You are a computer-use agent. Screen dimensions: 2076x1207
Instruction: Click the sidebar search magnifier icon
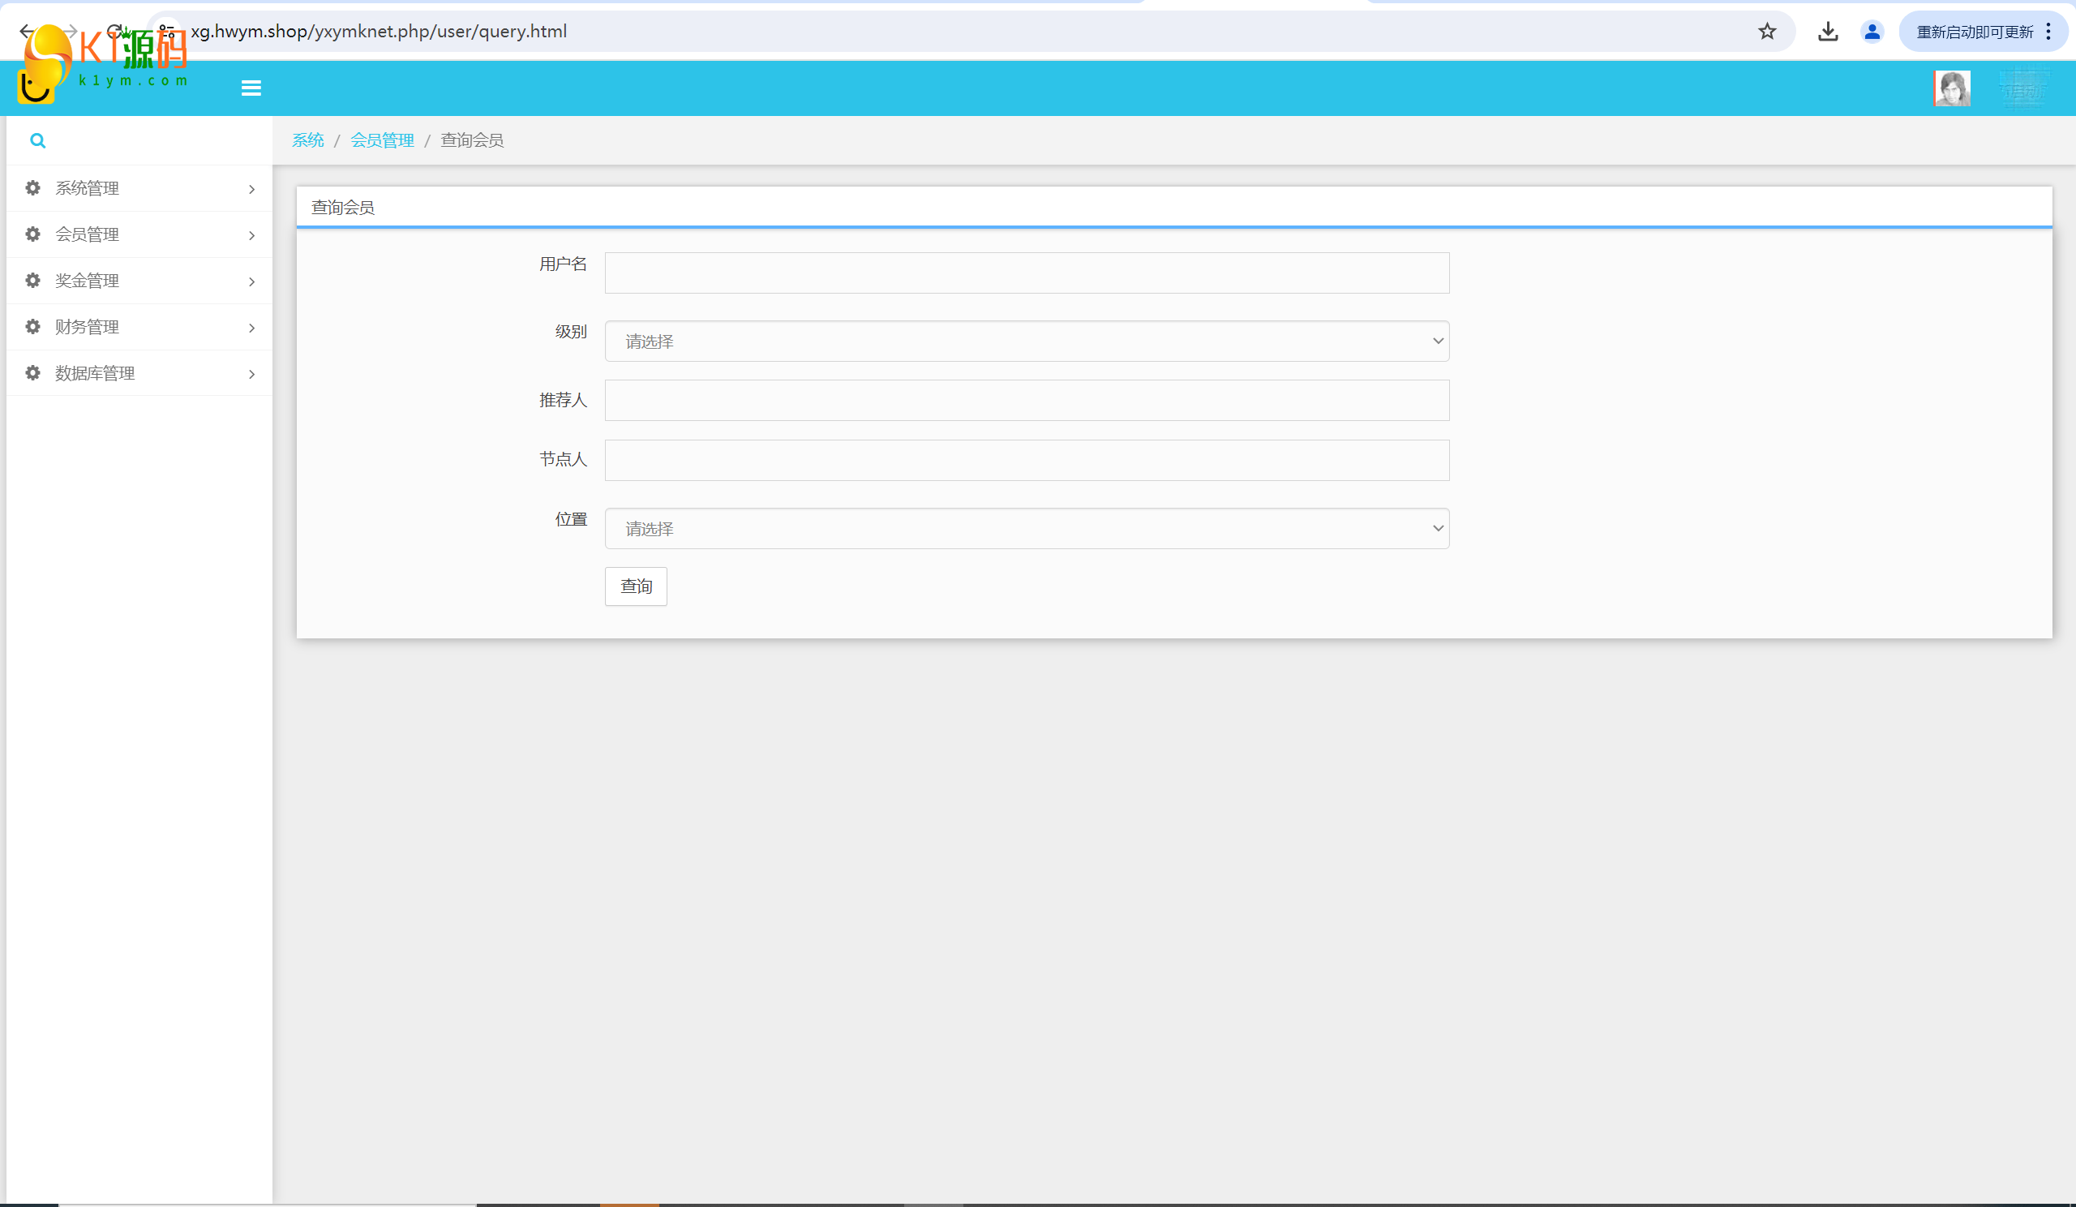pyautogui.click(x=38, y=141)
